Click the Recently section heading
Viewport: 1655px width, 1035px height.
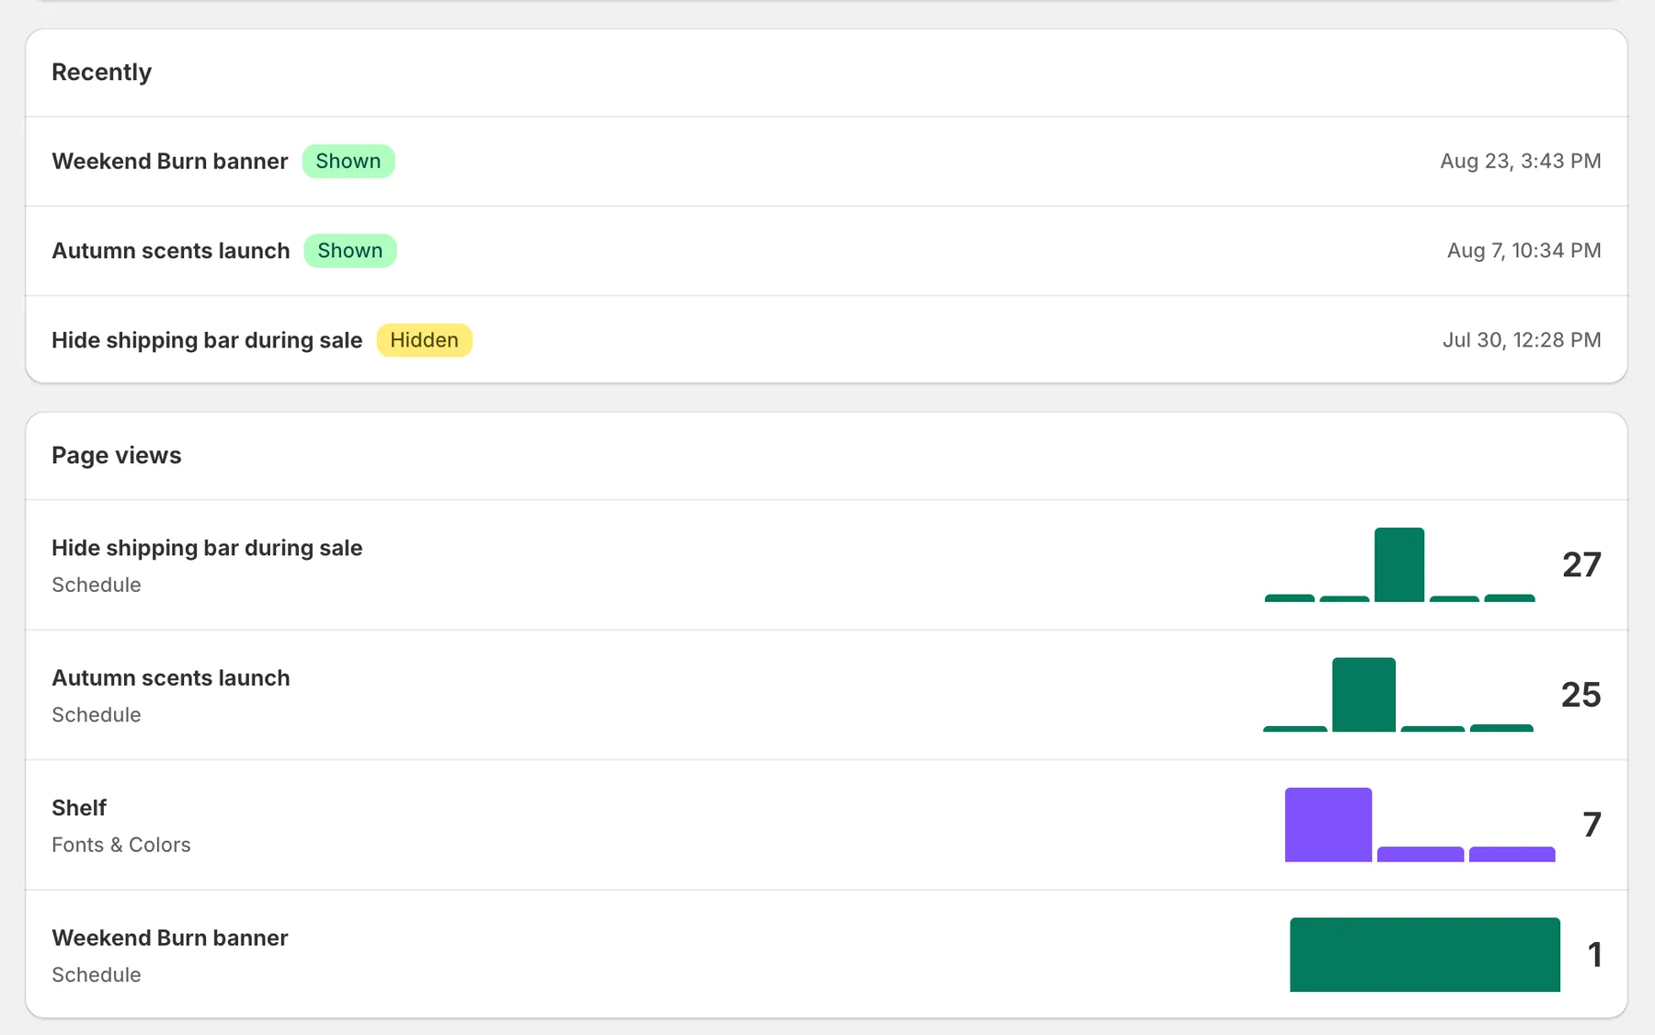(101, 72)
